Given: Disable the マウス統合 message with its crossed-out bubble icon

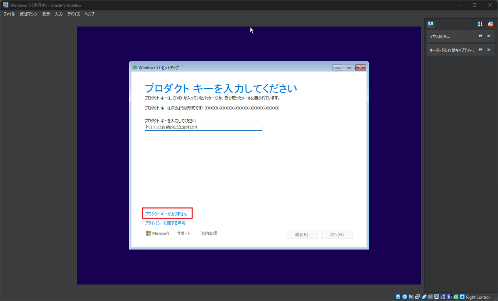Looking at the screenshot, I should (x=480, y=36).
